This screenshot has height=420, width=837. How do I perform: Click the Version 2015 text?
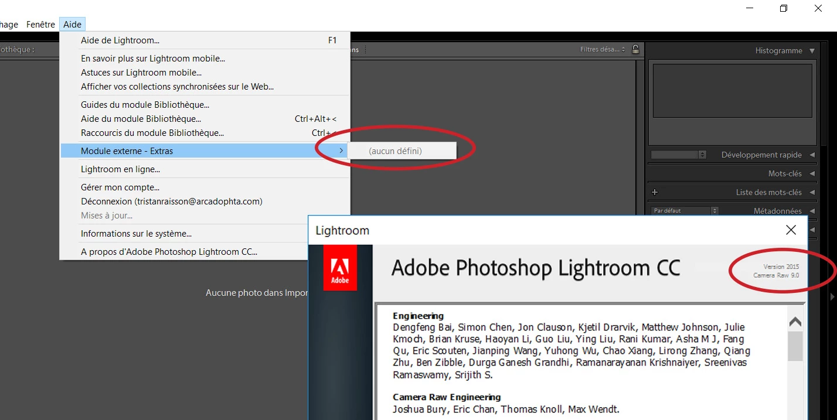pos(781,267)
